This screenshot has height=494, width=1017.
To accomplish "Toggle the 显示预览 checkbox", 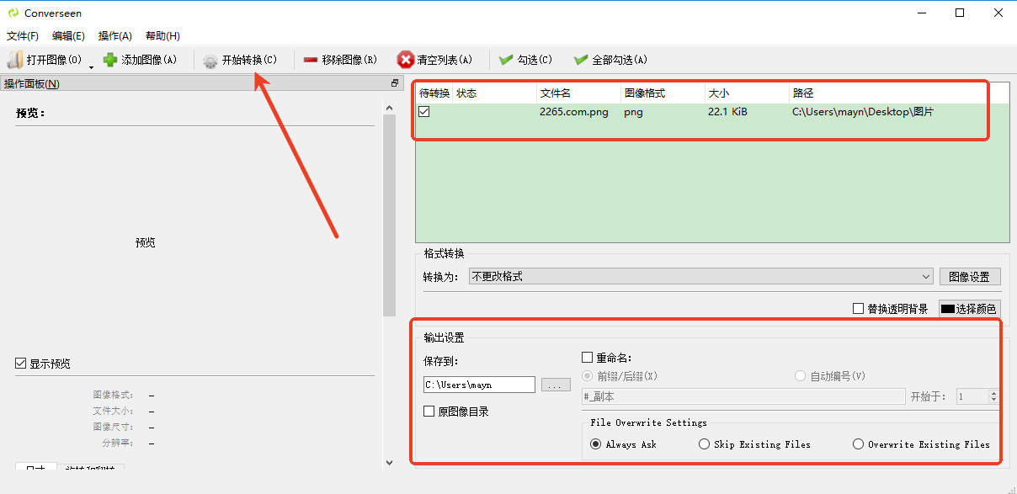I will tap(21, 364).
